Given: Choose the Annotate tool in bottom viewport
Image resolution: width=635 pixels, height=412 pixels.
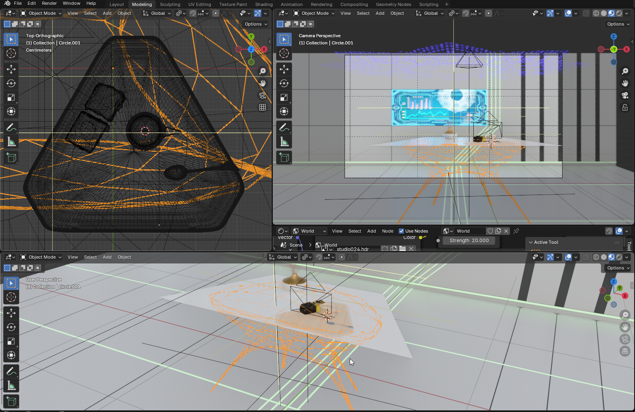Looking at the screenshot, I should pyautogui.click(x=11, y=372).
